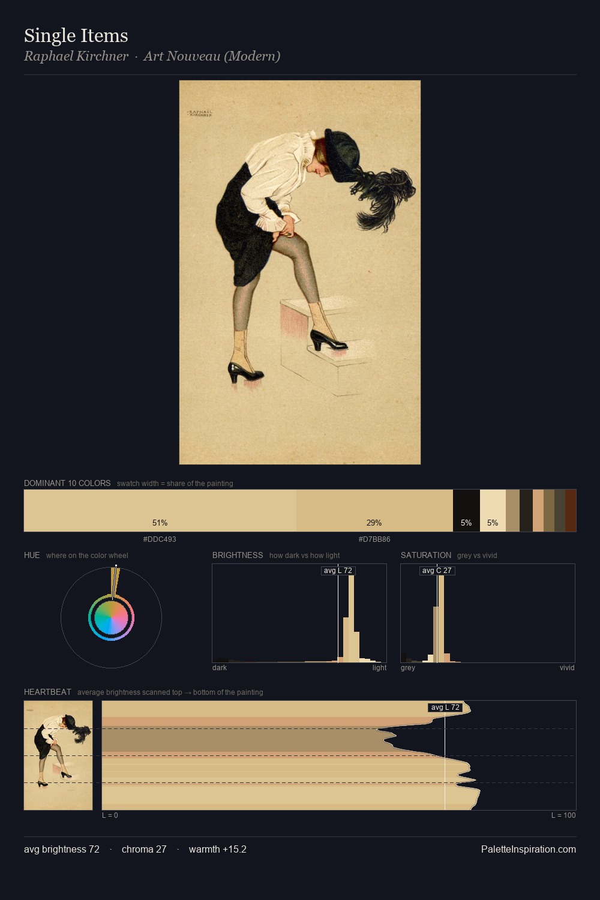Click the artist name "Raphael Kirchner"
This screenshot has width=600, height=900.
click(x=76, y=56)
